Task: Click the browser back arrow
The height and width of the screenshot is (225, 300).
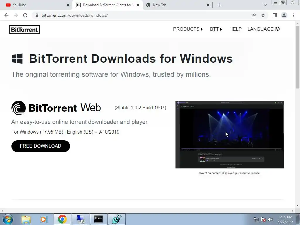Action: [x=6, y=15]
